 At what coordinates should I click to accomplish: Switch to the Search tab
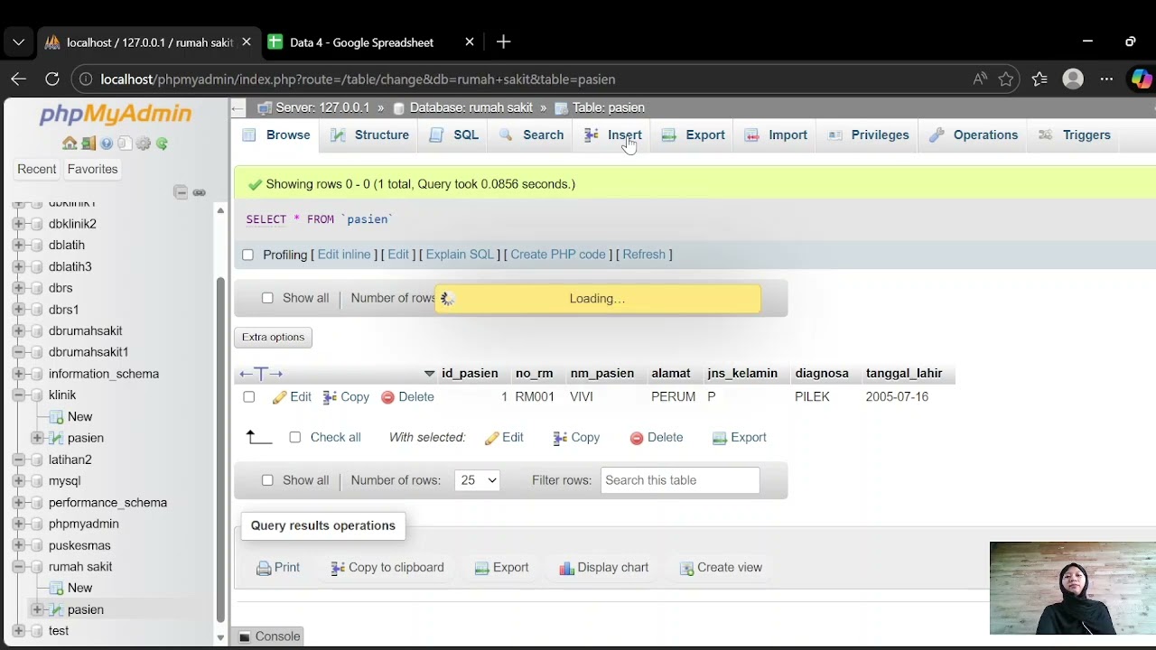(x=532, y=135)
